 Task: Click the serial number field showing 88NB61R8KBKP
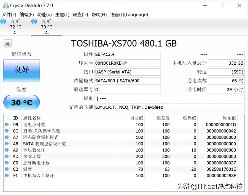click(x=127, y=63)
